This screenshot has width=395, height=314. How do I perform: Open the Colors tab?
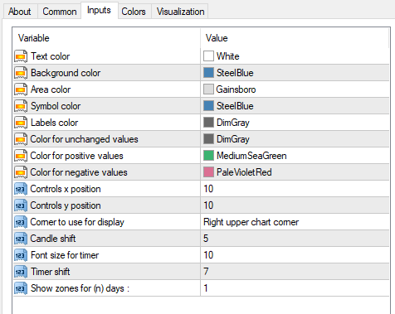pos(134,12)
